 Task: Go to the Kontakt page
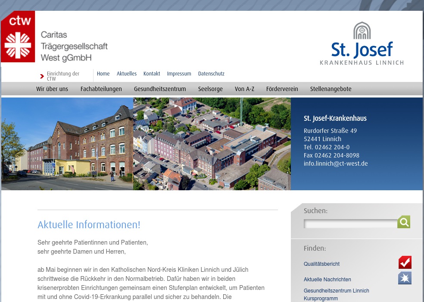pyautogui.click(x=152, y=74)
